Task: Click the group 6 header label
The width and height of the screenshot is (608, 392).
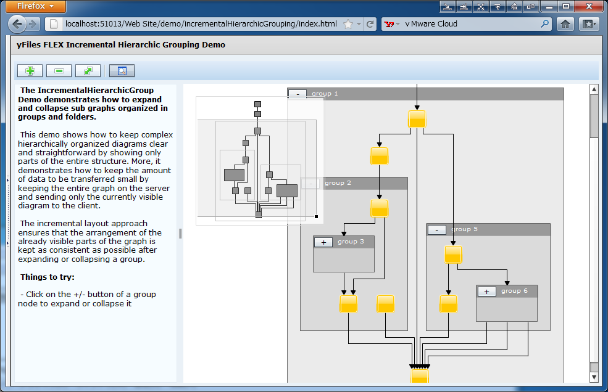Action: click(514, 290)
